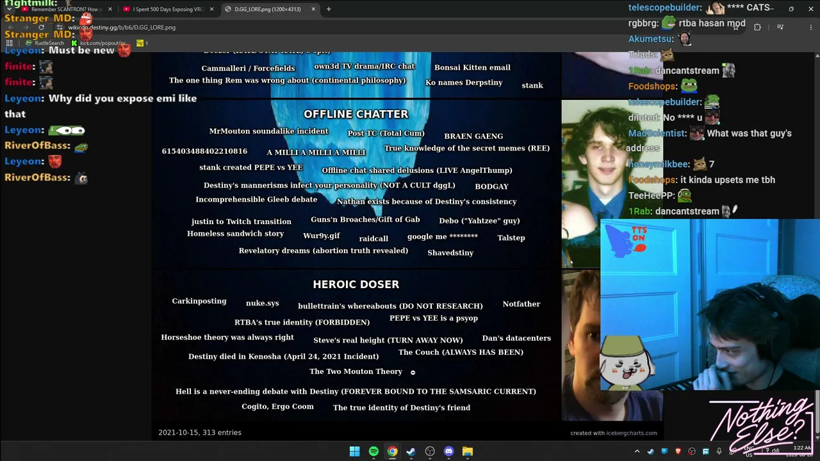Open Discord from the taskbar
Screen dimensions: 820x461
click(448, 451)
